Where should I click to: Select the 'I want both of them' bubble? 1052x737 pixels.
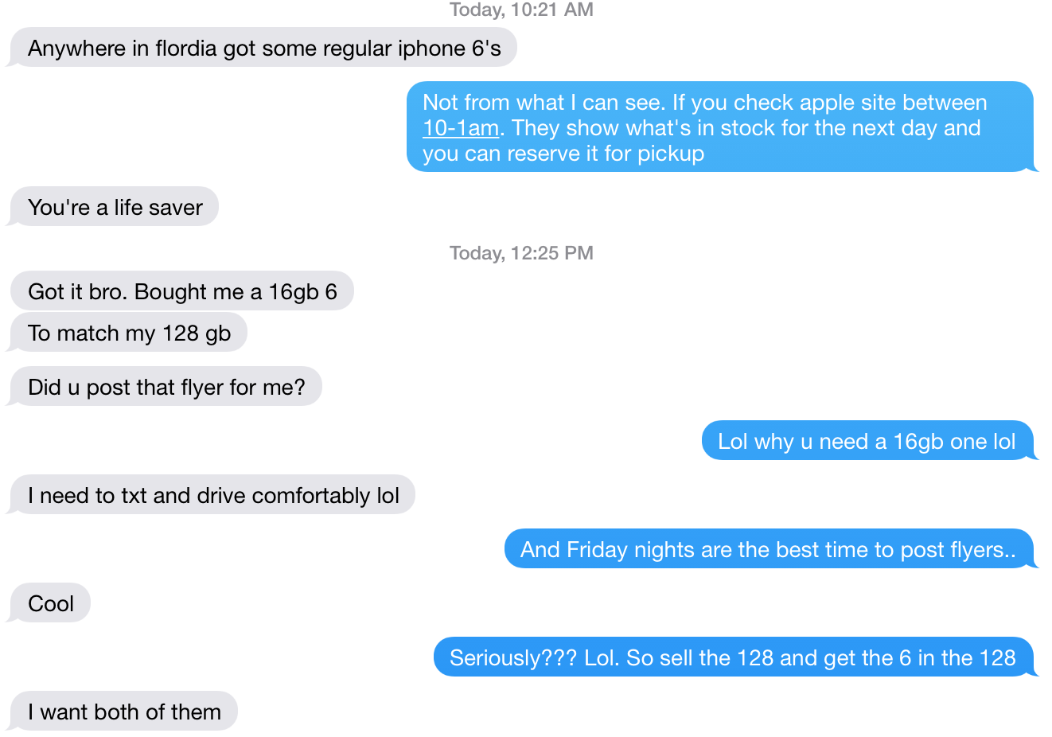coord(123,712)
